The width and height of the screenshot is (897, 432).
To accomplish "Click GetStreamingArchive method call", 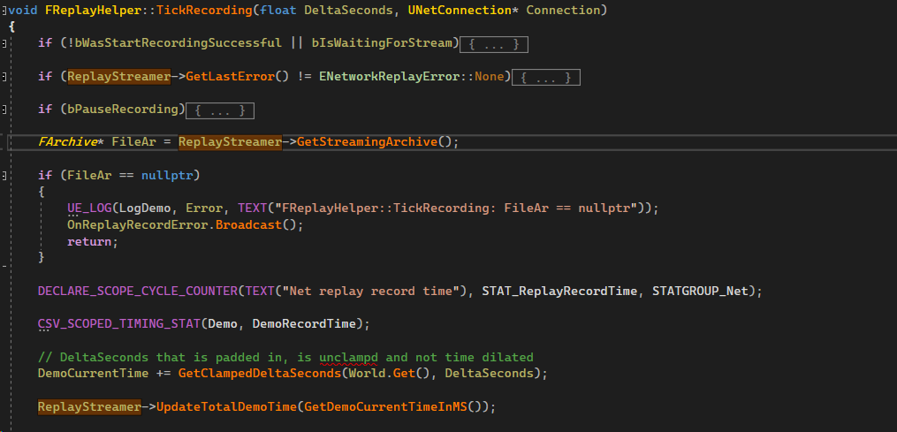I will tap(368, 142).
